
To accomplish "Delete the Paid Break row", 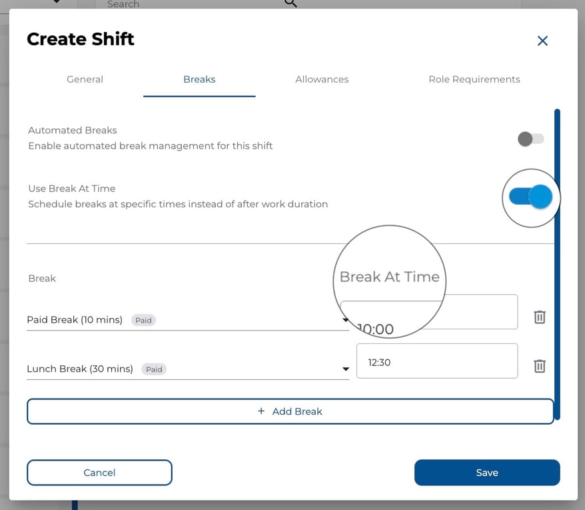I will coord(540,317).
